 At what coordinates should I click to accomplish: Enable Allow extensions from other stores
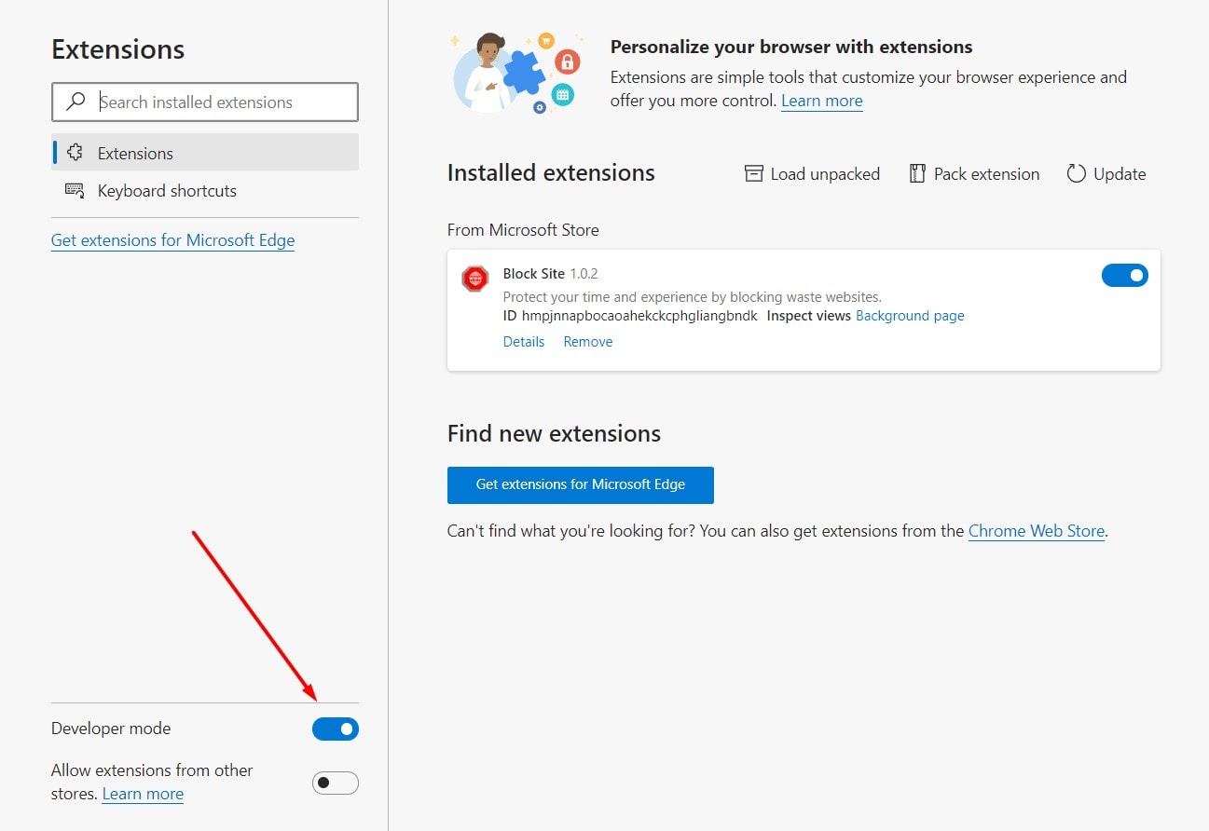click(336, 783)
